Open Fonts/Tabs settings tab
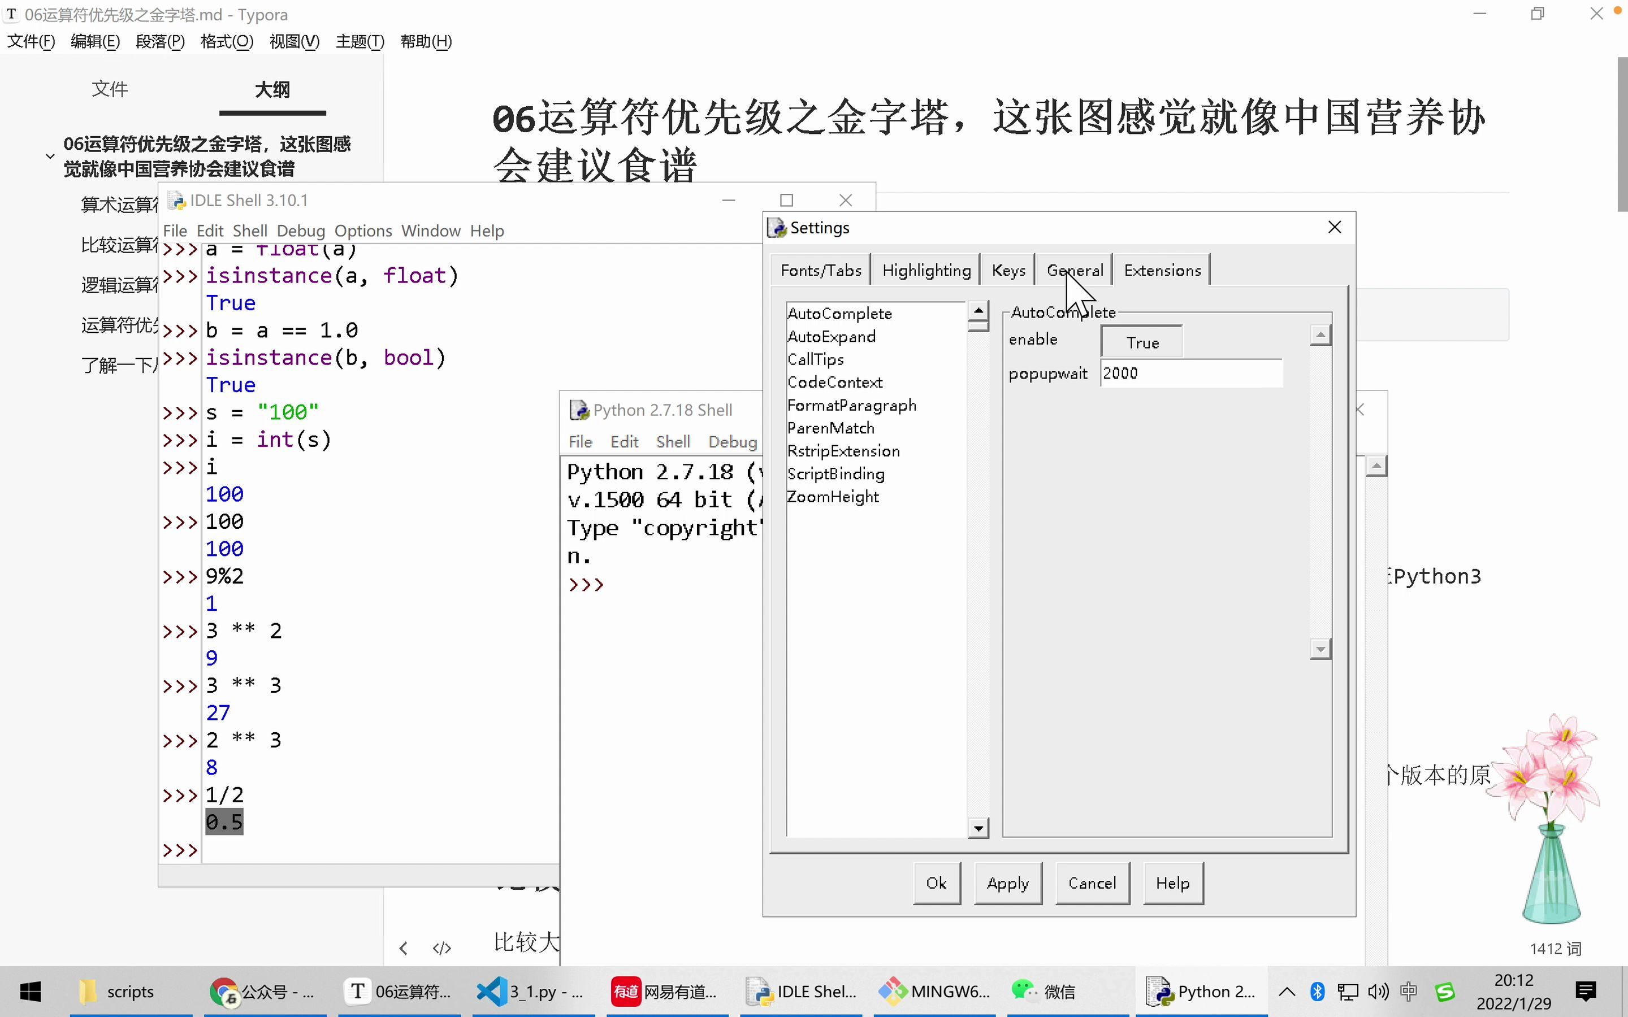Viewport: 1628px width, 1017px height. [x=821, y=270]
